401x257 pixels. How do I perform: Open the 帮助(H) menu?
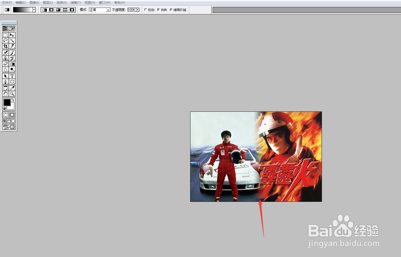[120, 3]
